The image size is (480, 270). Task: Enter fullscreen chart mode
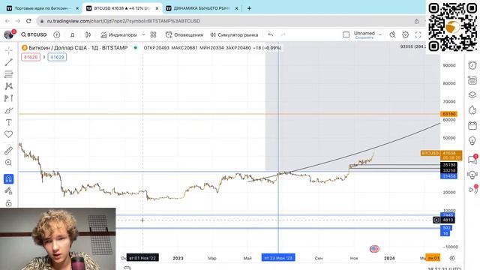(418, 35)
